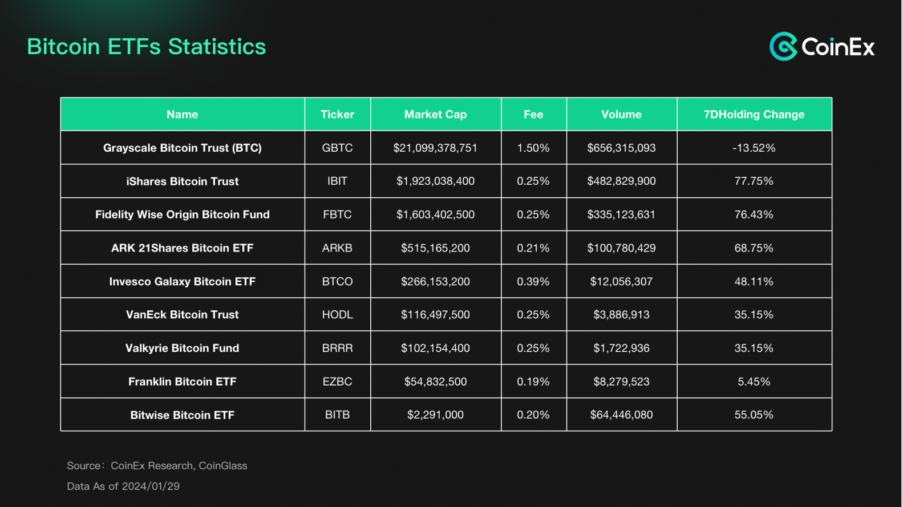The height and width of the screenshot is (507, 903).
Task: Click the Data As of 2024/01/29 text
Action: [x=123, y=486]
